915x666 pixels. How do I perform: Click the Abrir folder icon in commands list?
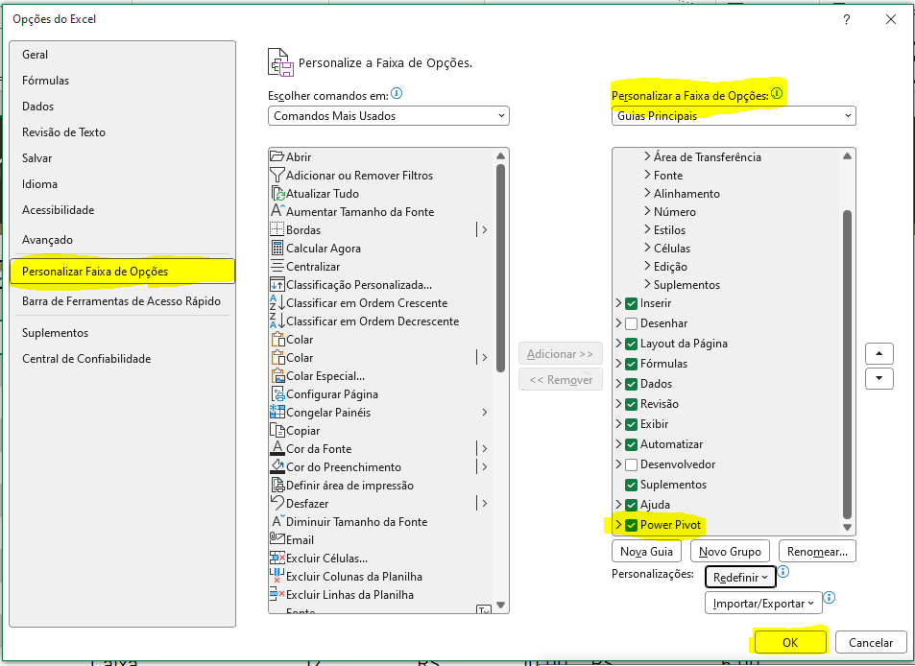click(x=277, y=156)
